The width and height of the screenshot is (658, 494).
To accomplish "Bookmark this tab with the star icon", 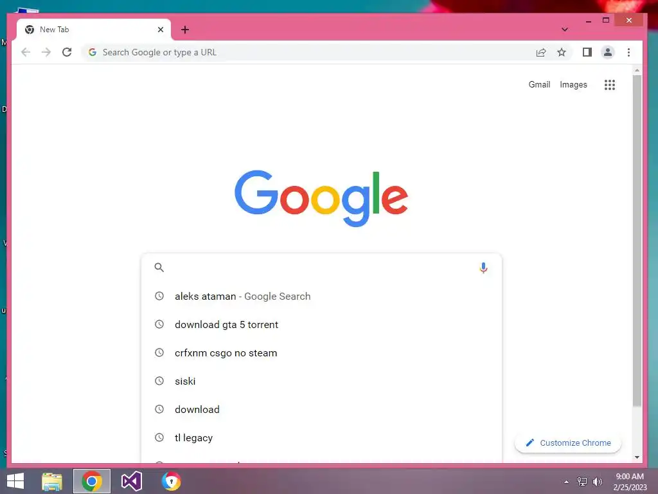I will pyautogui.click(x=562, y=52).
